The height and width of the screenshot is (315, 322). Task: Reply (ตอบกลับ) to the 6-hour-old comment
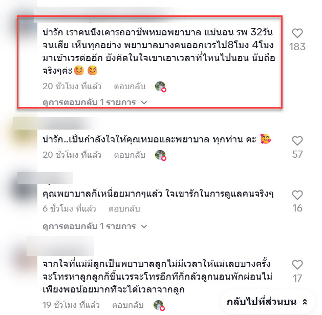point(124,209)
